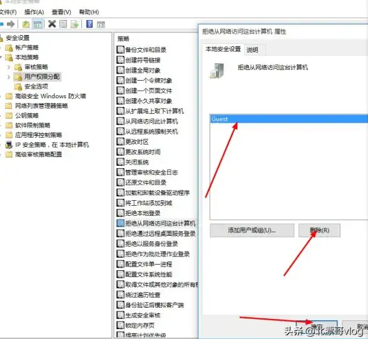Select 安全设置 root tree node
The height and width of the screenshot is (339, 368).
tap(18, 38)
